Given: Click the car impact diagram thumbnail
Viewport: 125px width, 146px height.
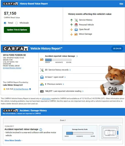Looking at the screenshot, I should click(x=110, y=133).
